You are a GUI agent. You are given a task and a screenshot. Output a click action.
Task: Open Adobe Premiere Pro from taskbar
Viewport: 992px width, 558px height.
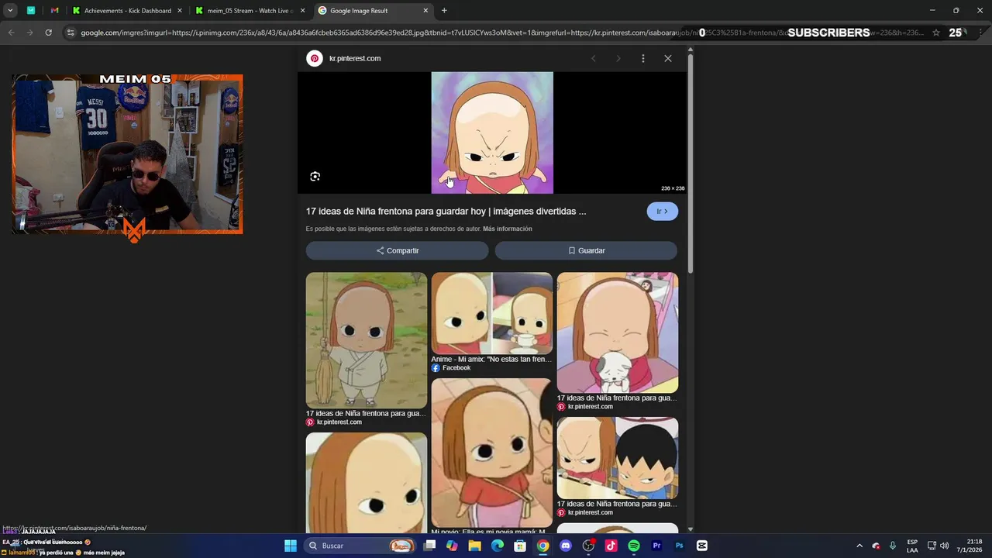point(656,546)
